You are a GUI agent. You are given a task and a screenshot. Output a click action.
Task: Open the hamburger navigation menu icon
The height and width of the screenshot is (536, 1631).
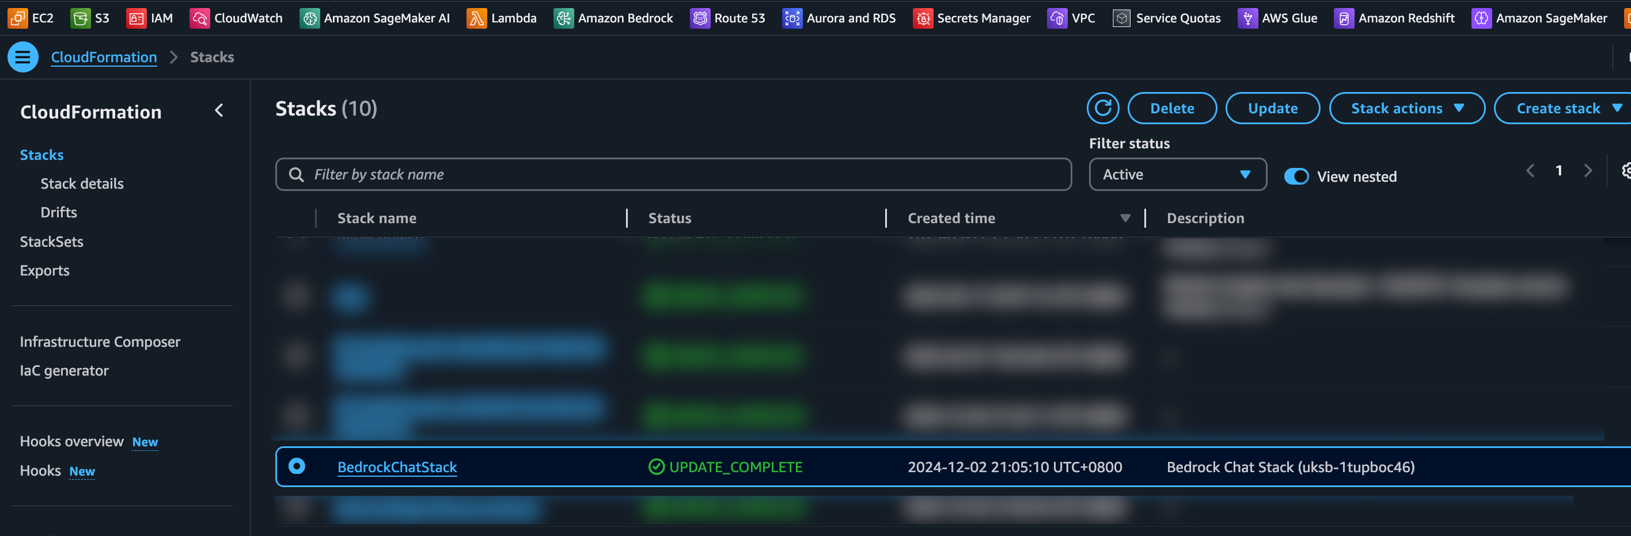[x=23, y=57]
